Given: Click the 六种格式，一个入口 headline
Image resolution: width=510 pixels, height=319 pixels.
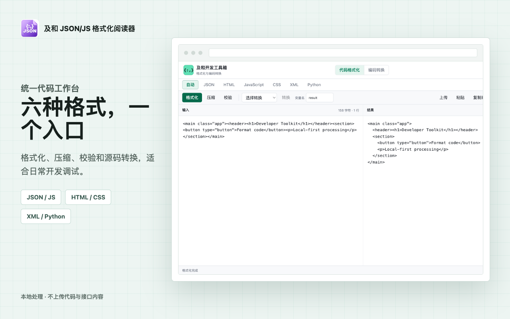Looking at the screenshot, I should click(85, 119).
